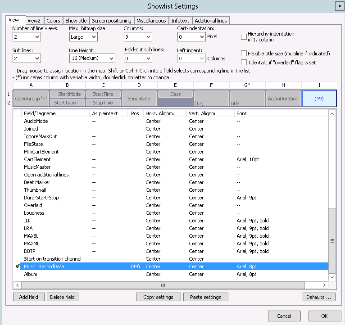Image resolution: width=345 pixels, height=325 pixels.
Task: Click the vertical scrollbar thumb
Action: (x=332, y=241)
